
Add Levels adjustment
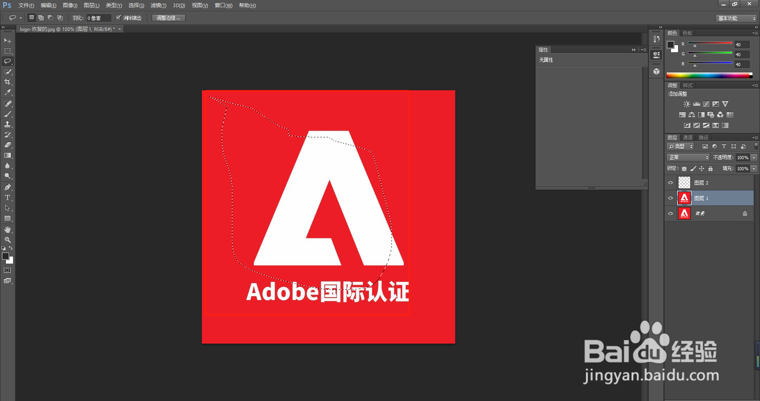(697, 104)
